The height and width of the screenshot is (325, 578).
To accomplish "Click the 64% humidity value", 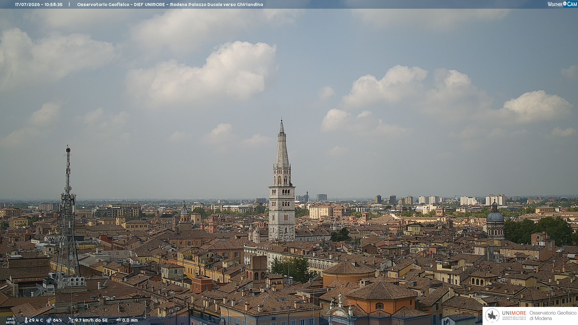I will (57, 320).
